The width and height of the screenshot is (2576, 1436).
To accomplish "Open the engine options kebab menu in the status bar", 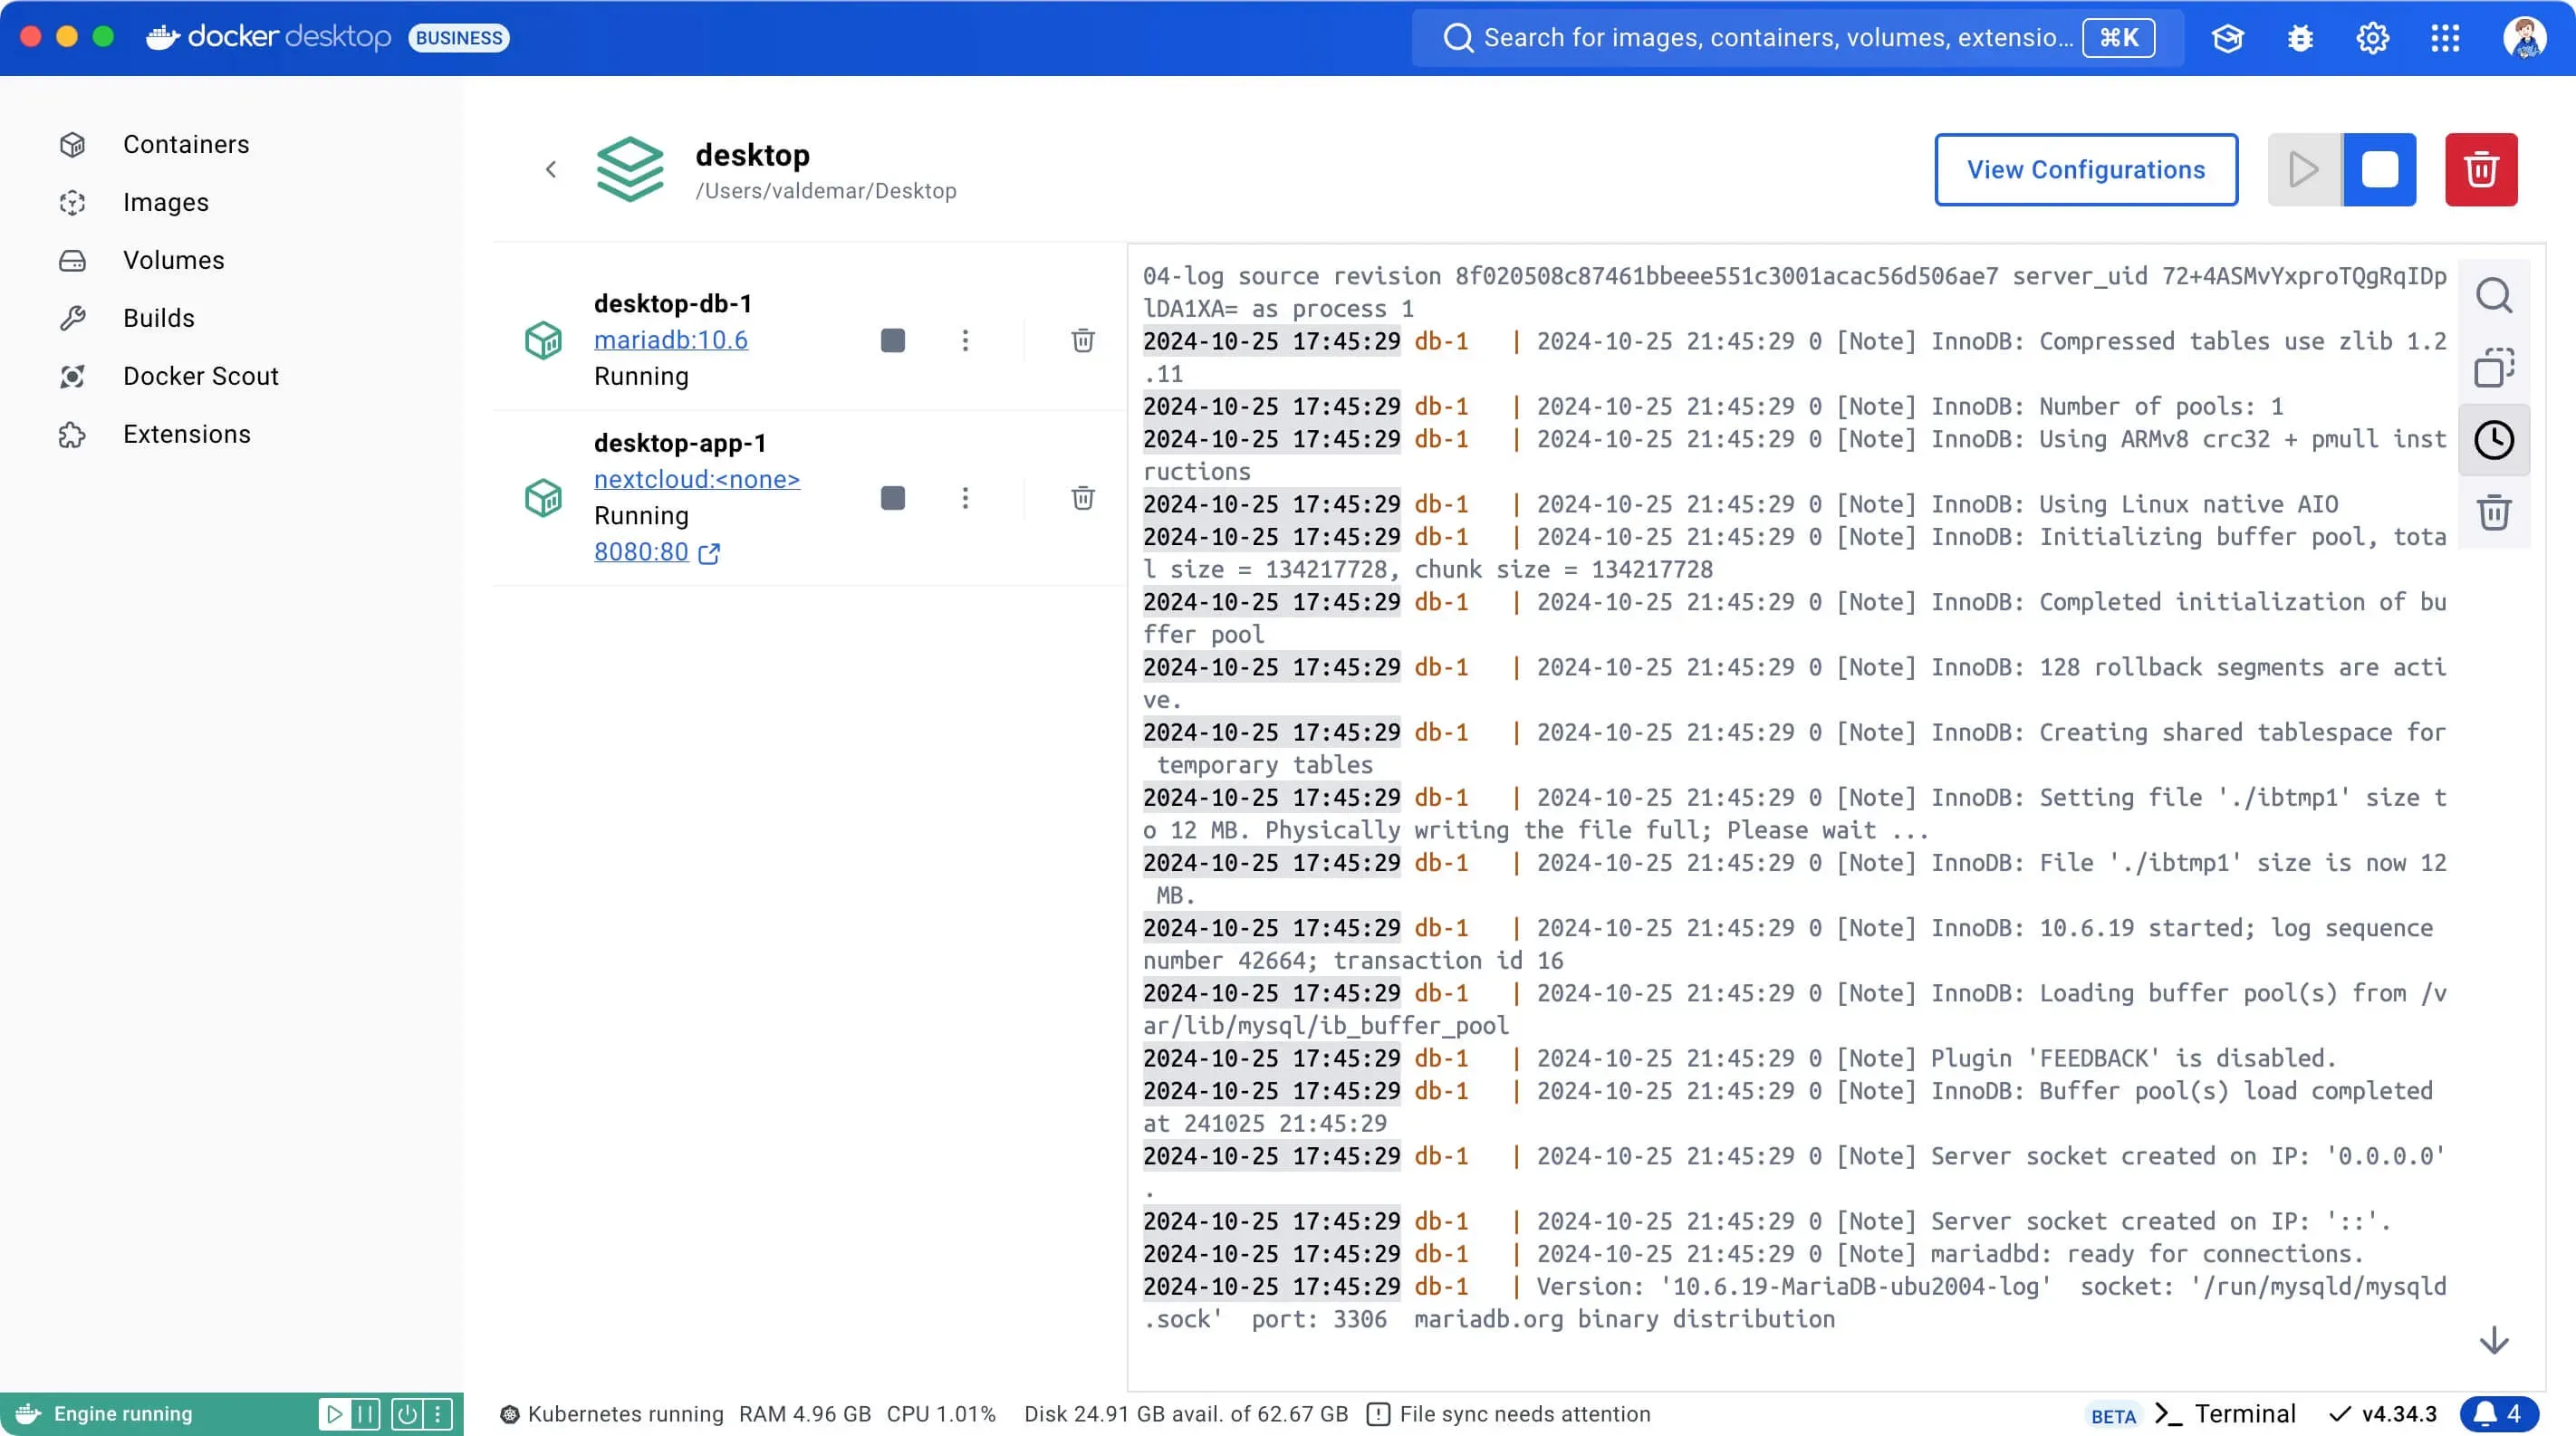I will click(437, 1414).
